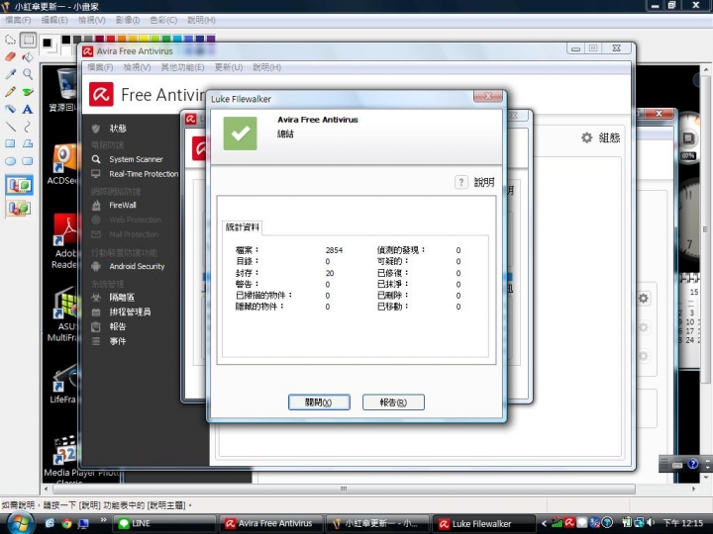The width and height of the screenshot is (713, 534).
Task: Switch to Luke Filewalker taskbar button
Action: [x=483, y=523]
